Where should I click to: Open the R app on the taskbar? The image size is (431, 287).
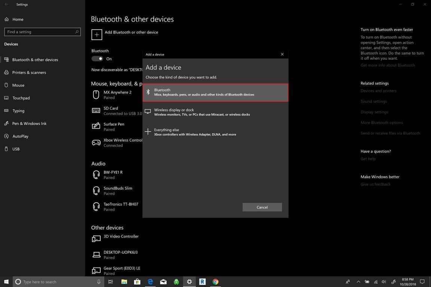tap(202, 281)
